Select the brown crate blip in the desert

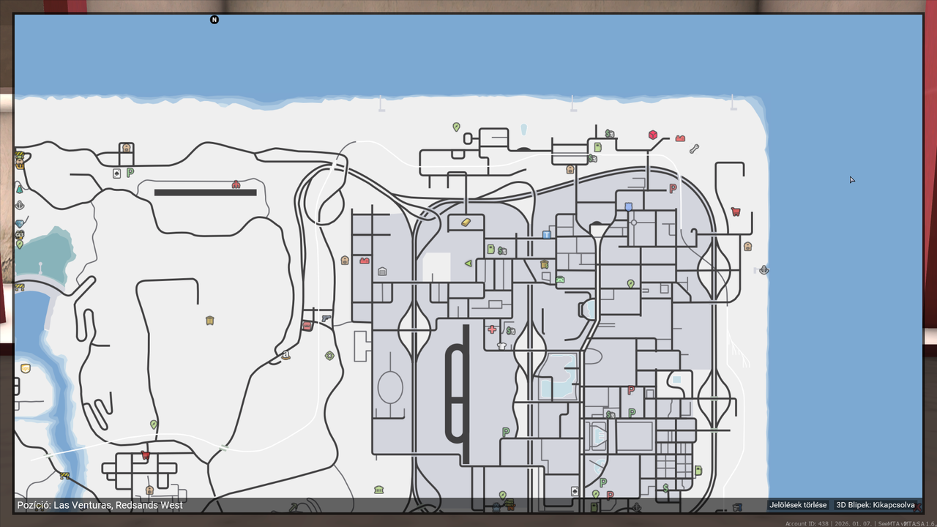coord(210,321)
